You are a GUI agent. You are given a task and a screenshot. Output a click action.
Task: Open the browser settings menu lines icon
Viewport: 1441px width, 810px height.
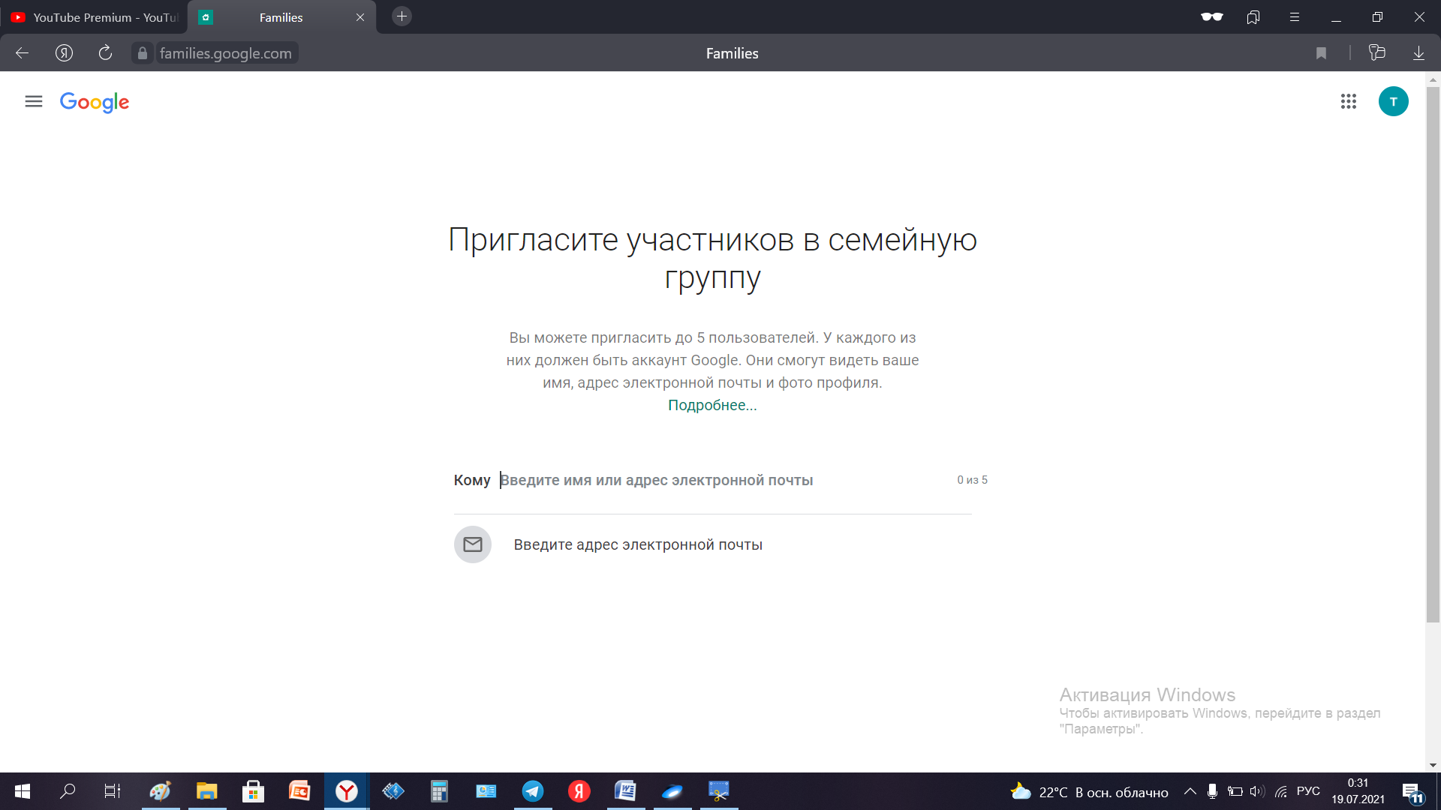(1294, 17)
